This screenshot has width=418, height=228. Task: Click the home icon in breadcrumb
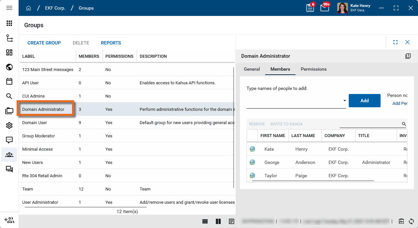(x=29, y=8)
